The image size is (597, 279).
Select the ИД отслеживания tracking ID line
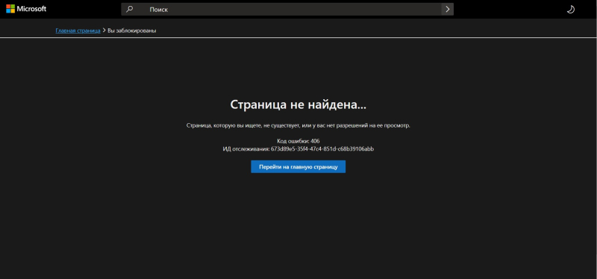(x=298, y=149)
